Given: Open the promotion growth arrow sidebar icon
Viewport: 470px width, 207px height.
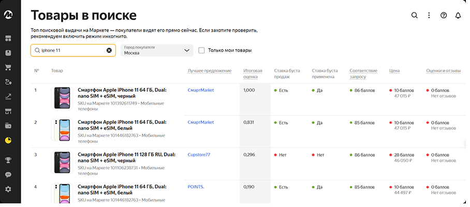Looking at the screenshot, I should (x=8, y=96).
